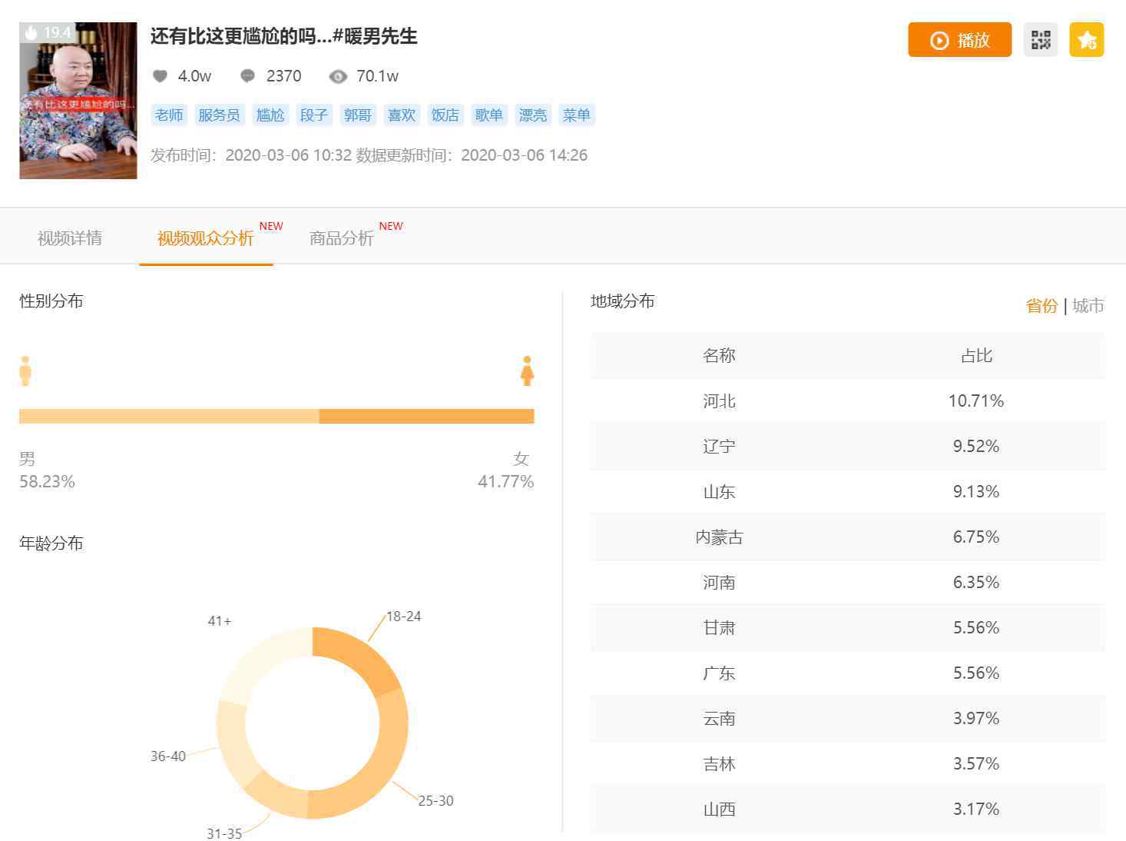The image size is (1126, 841).
Task: Switch to 视频详情 tab
Action: 70,238
